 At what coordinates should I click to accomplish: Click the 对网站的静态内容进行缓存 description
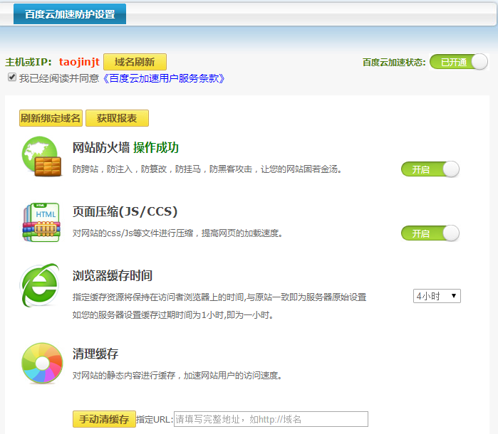click(x=177, y=376)
